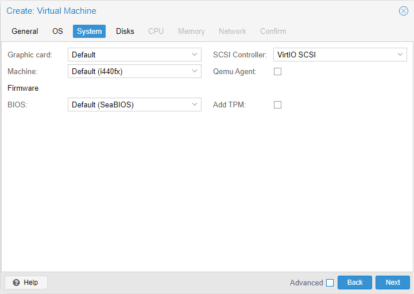The width and height of the screenshot is (414, 294).
Task: Click the Advanced label text
Action: point(306,283)
